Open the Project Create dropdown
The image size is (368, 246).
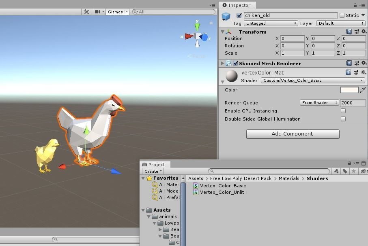(153, 171)
